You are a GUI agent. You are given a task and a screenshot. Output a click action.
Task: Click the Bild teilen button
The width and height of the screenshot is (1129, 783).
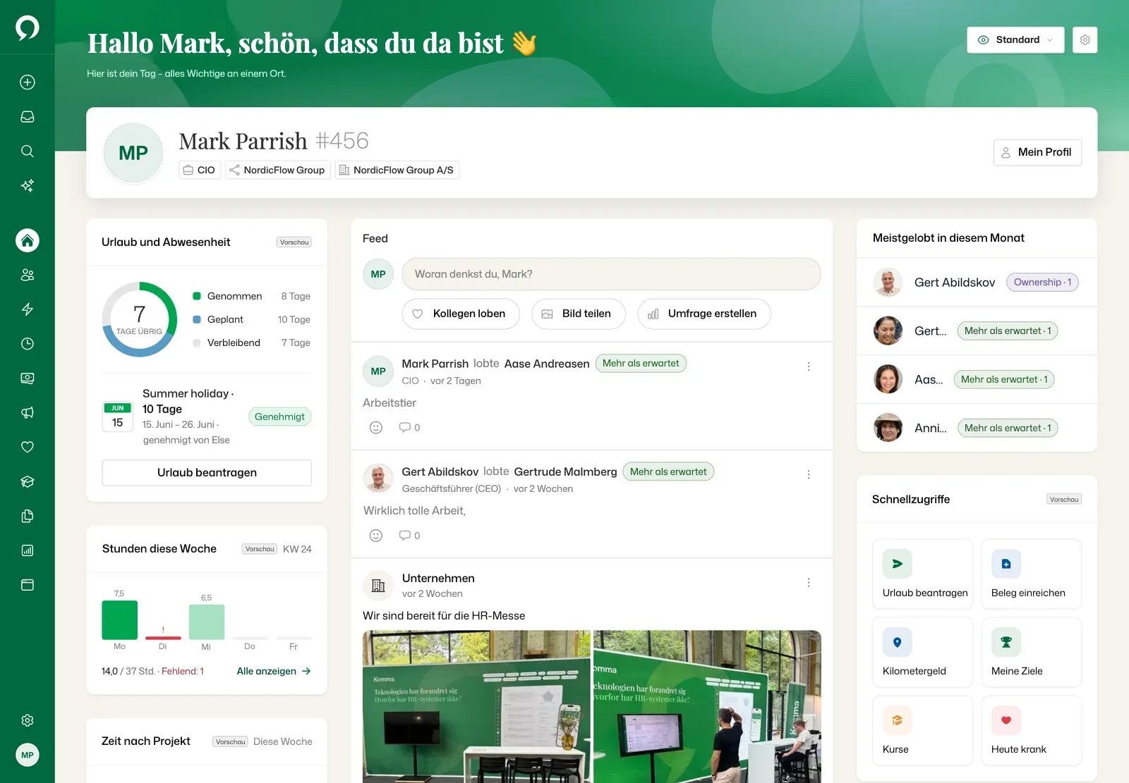tap(579, 314)
